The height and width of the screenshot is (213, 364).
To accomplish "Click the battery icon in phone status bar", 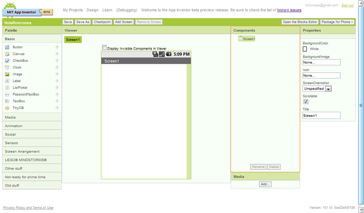I will pos(168,54).
